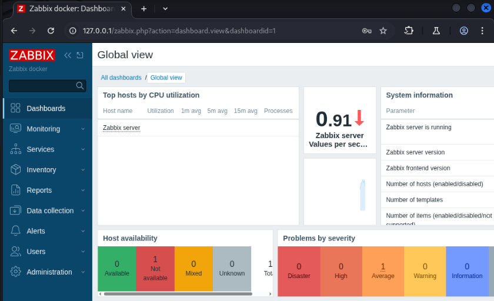Click the Dashboards grid icon
The image size is (494, 301).
pyautogui.click(x=15, y=108)
